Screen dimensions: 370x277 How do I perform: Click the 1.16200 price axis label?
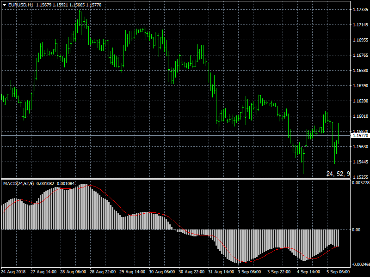click(x=360, y=101)
